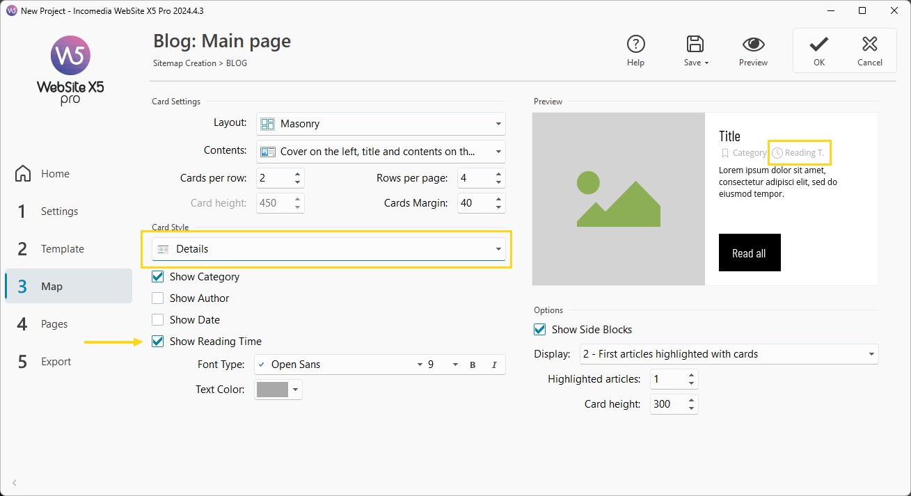Increase Cards per row value
This screenshot has width=911, height=496.
tap(298, 175)
